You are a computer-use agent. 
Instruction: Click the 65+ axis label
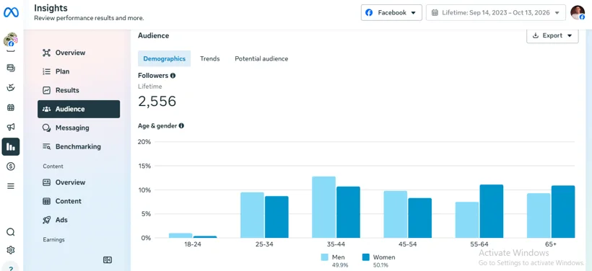click(x=551, y=244)
